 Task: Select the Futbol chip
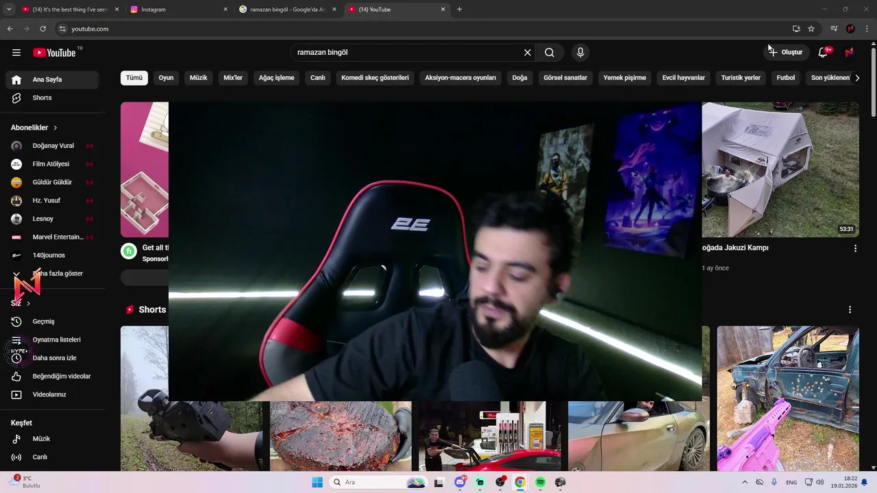786,78
